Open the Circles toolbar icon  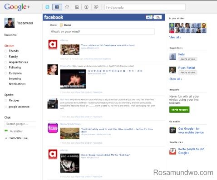(x=96, y=7)
